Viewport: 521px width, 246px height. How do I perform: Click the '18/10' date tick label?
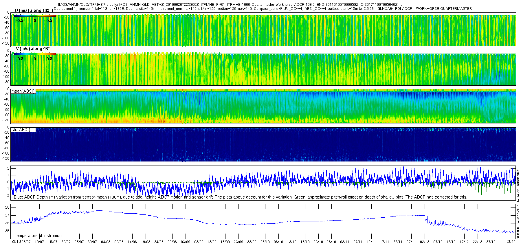click(305, 242)
